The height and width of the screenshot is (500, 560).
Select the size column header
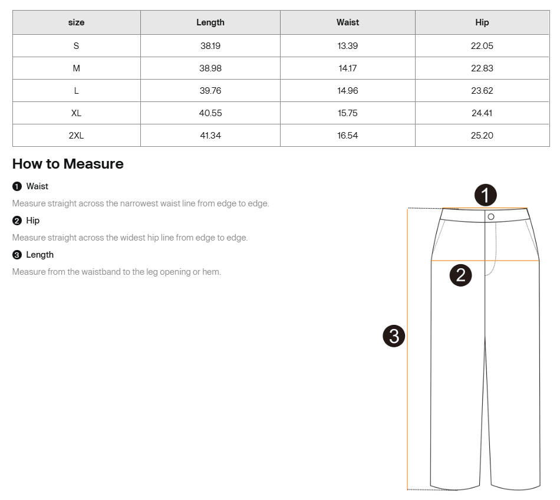pos(77,22)
